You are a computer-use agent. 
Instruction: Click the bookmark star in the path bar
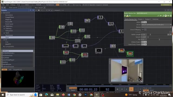tap(49, 10)
